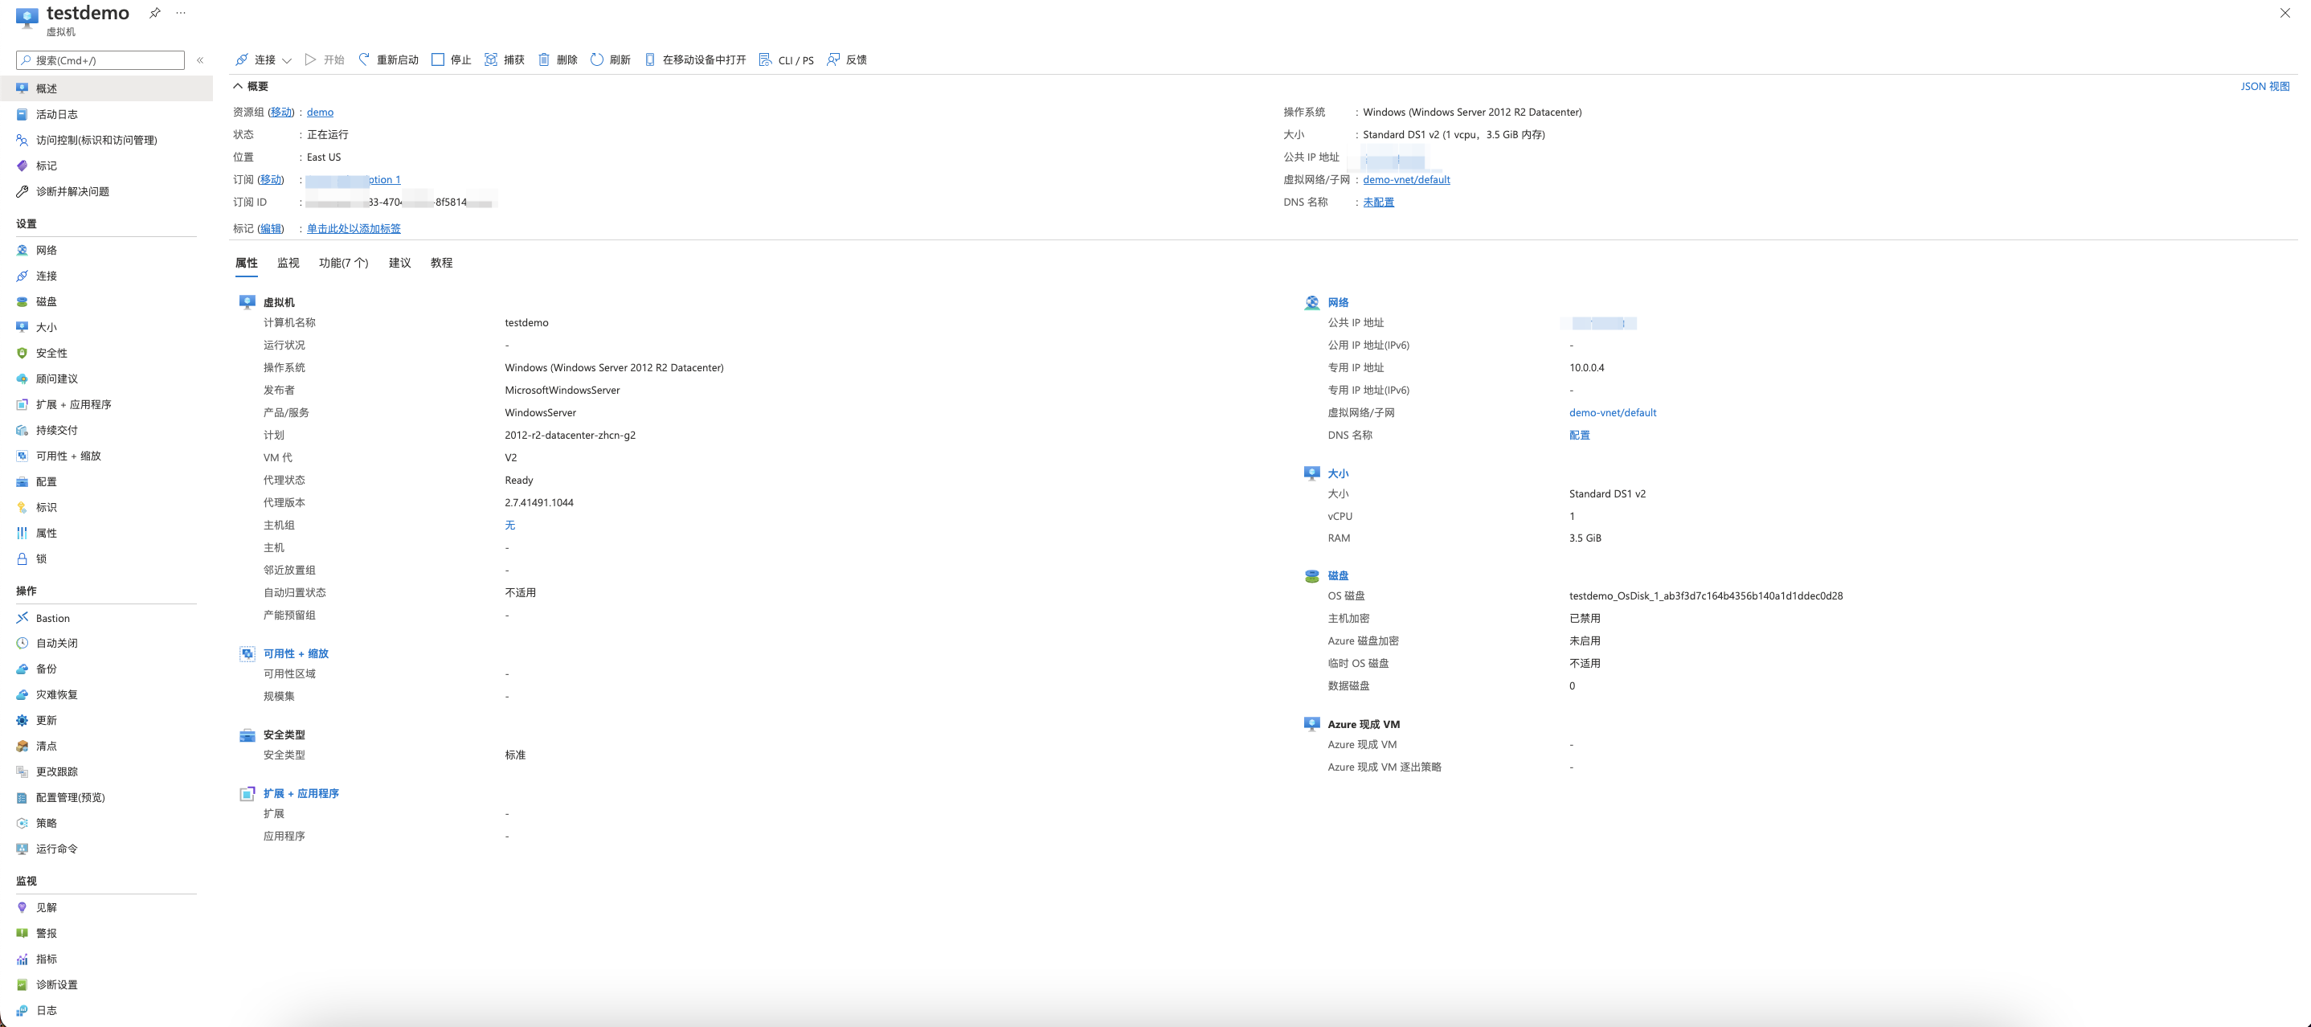Viewport: 2311px width, 1027px height.
Task: Click the 灾难恢复 icon in sidebar
Action: click(22, 695)
